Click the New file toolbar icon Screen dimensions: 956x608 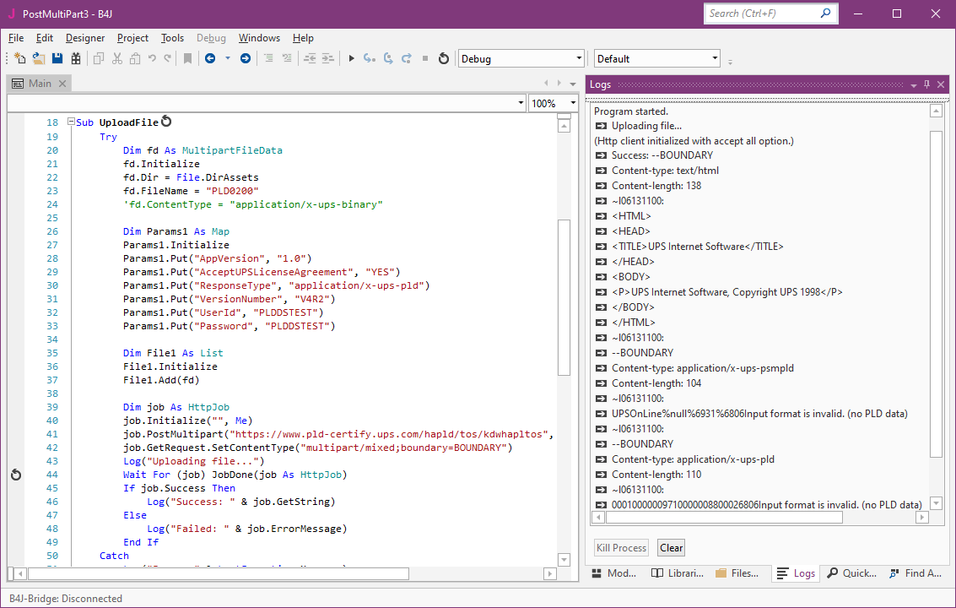(x=20, y=58)
